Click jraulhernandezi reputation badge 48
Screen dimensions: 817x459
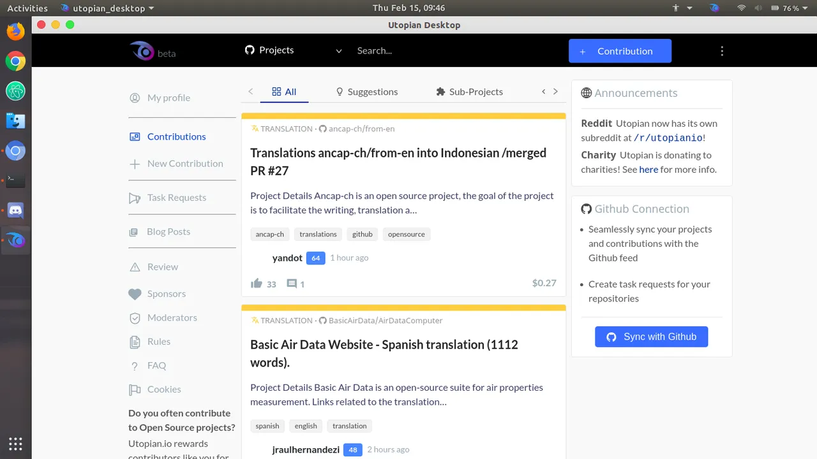352,450
